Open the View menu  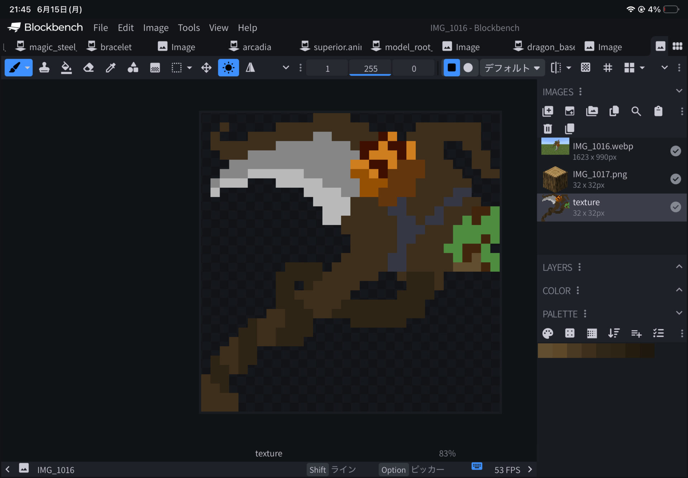(x=219, y=28)
